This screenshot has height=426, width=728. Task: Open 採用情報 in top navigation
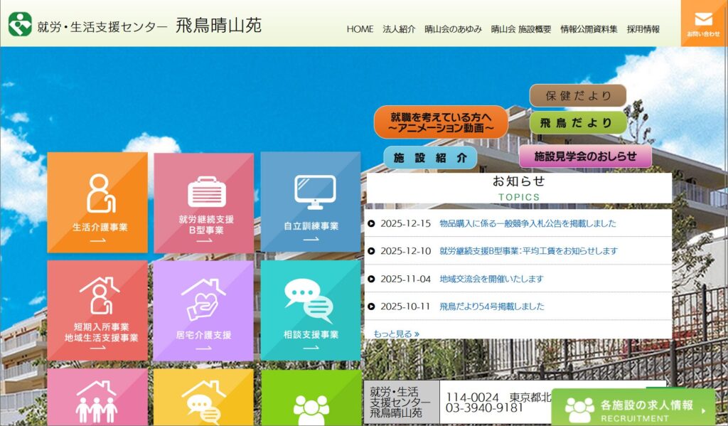point(643,29)
